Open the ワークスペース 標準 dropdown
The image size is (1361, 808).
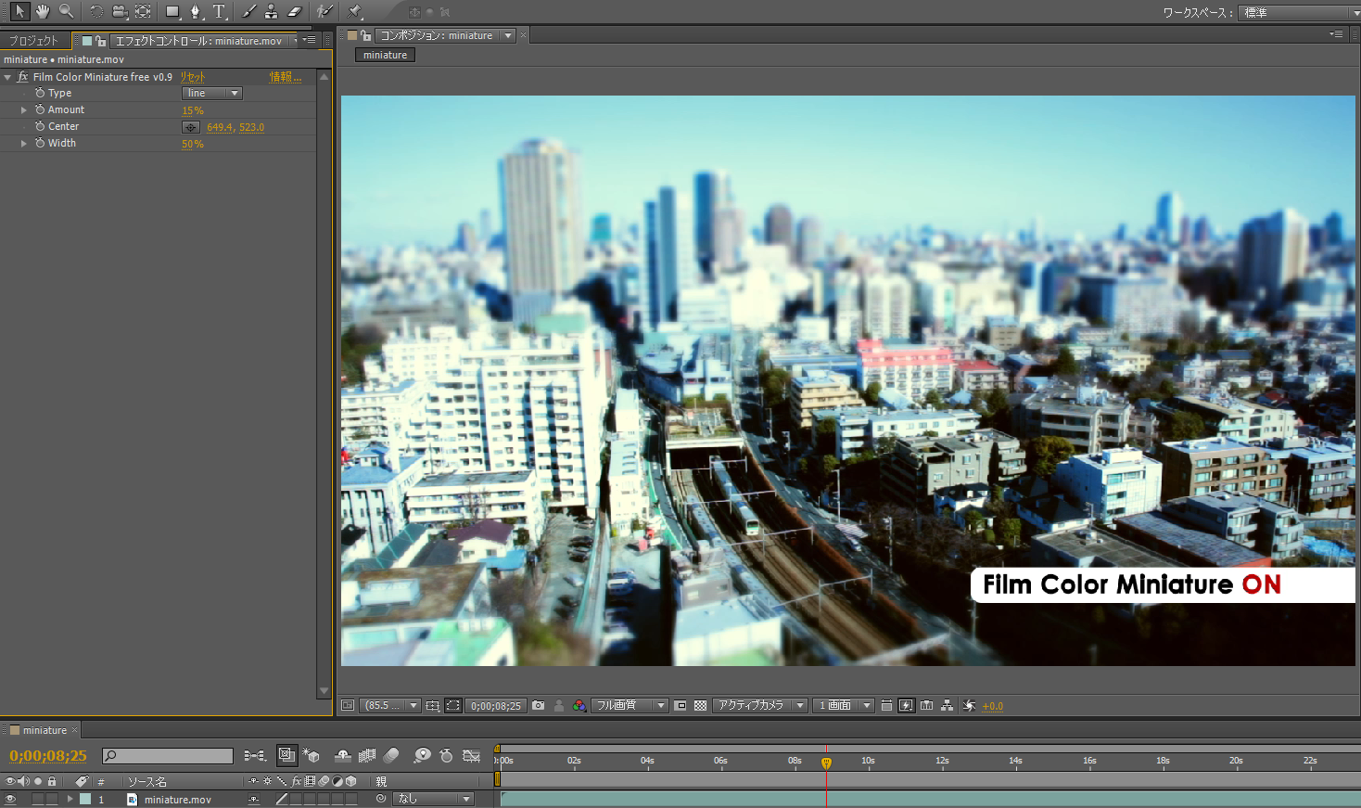click(1299, 12)
